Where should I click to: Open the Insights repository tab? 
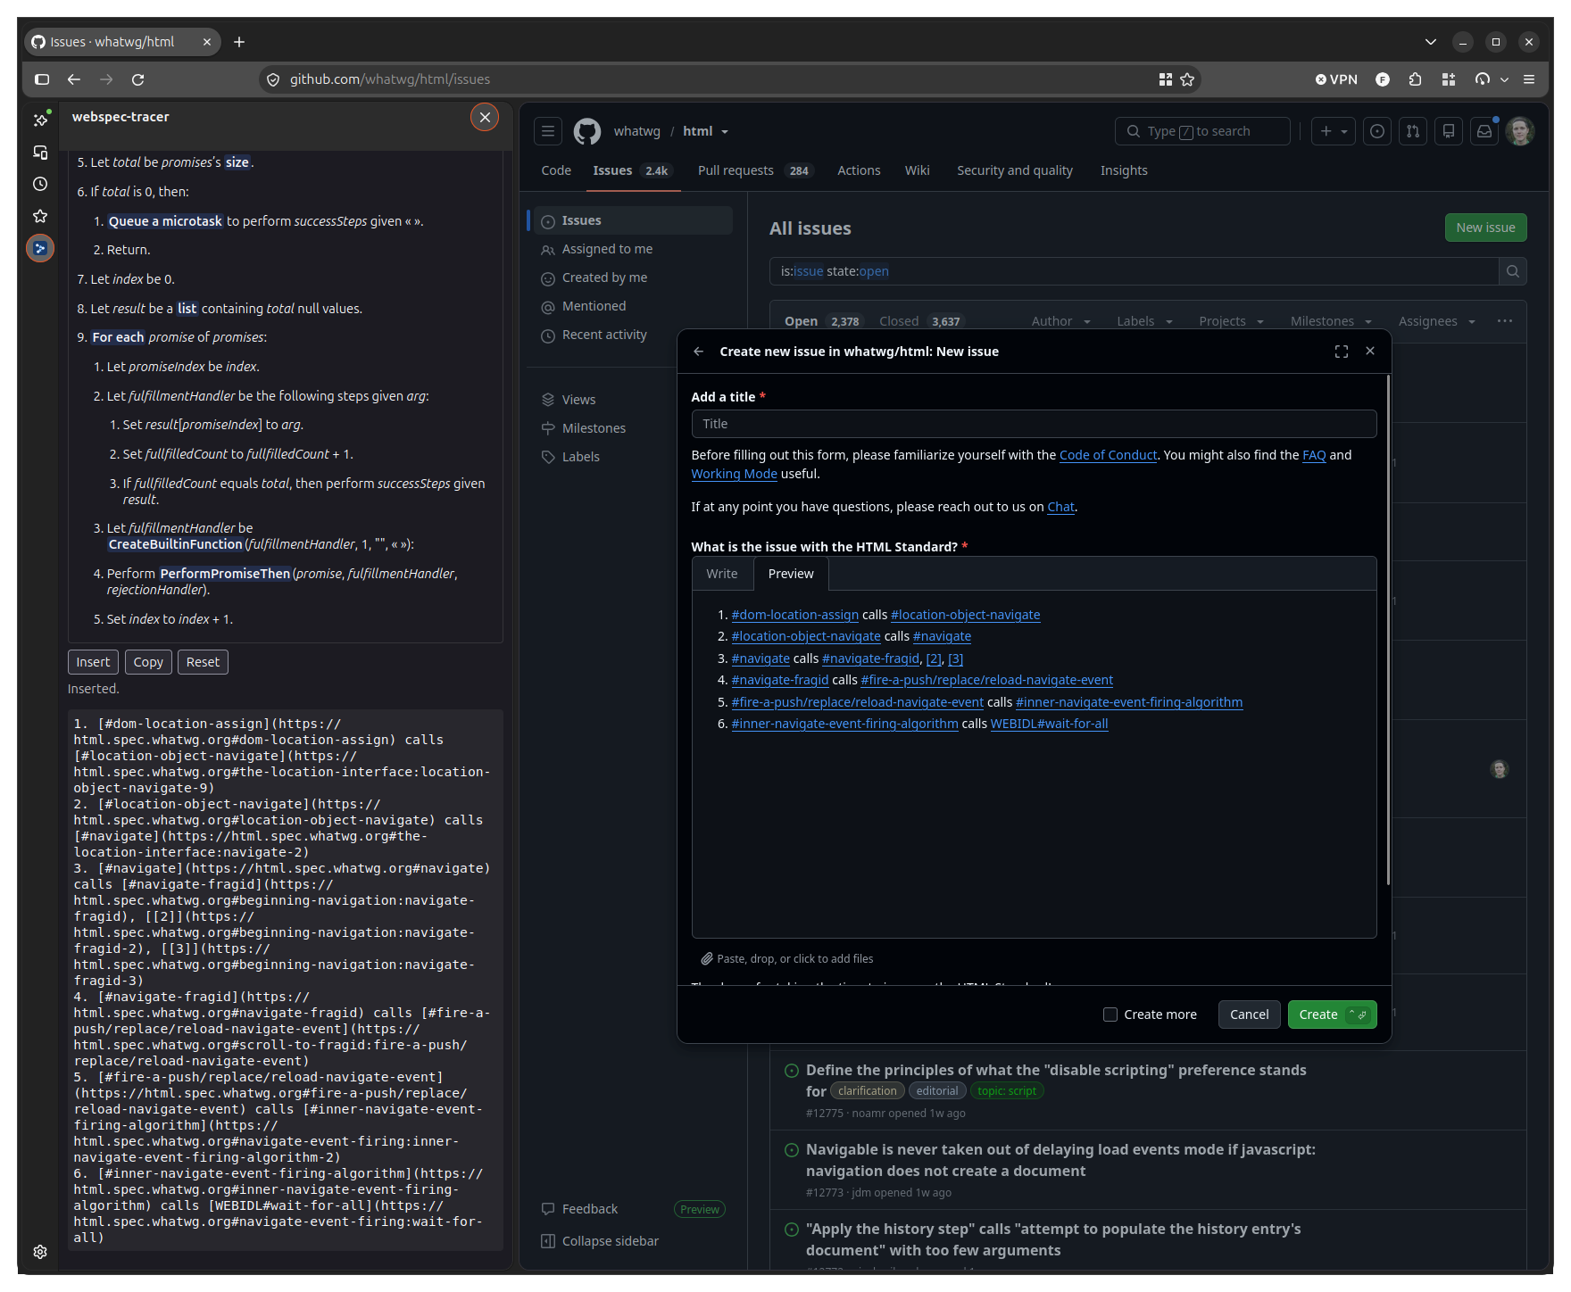pos(1124,170)
